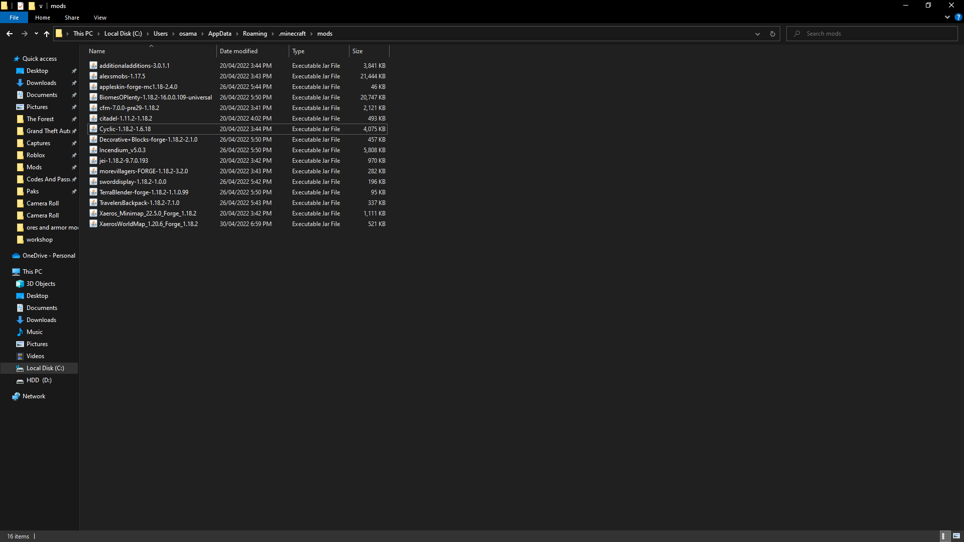Screen dimensions: 964x542
Task: Switch to the Large icons view in status bar
Action: 956,536
